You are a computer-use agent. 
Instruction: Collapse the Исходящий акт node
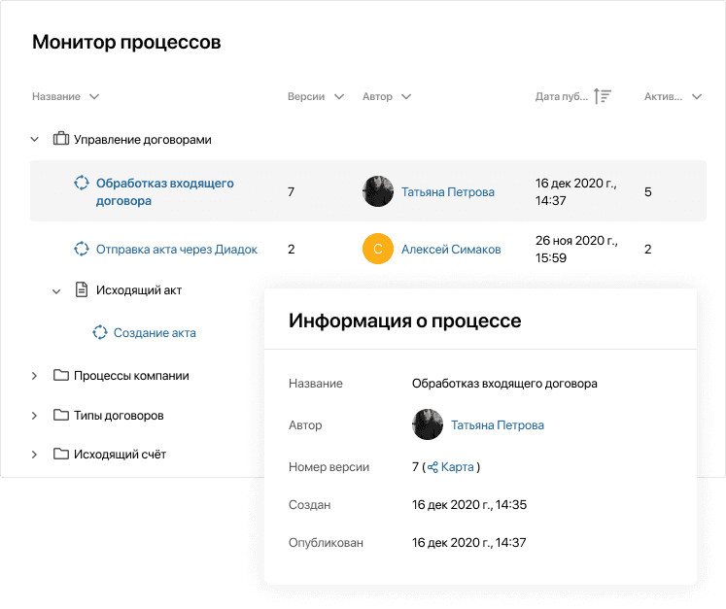[56, 291]
